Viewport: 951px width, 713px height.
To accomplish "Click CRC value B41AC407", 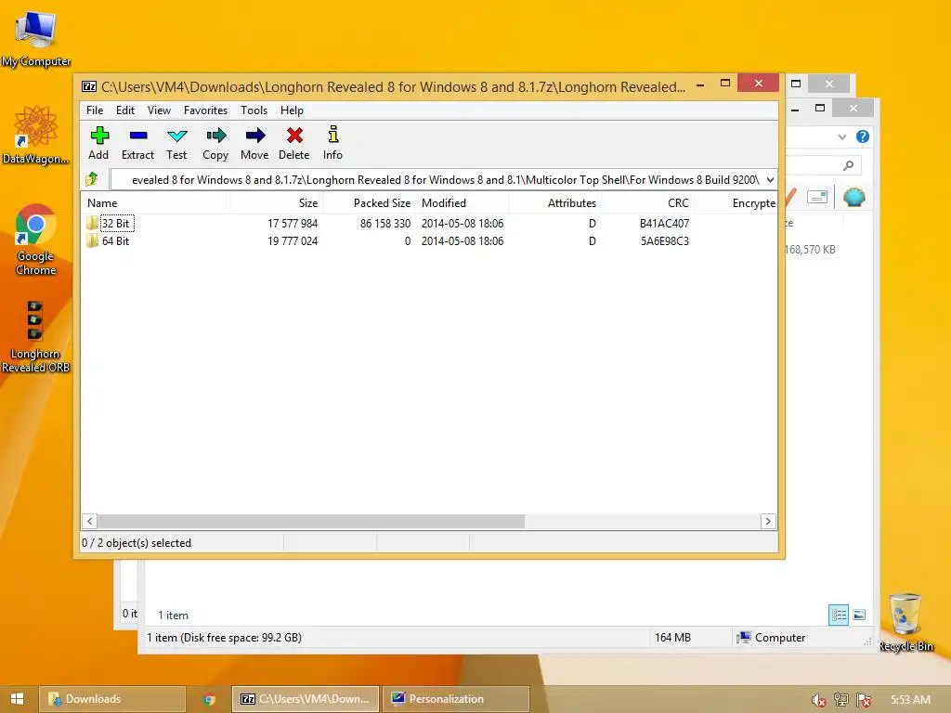I will 664,223.
